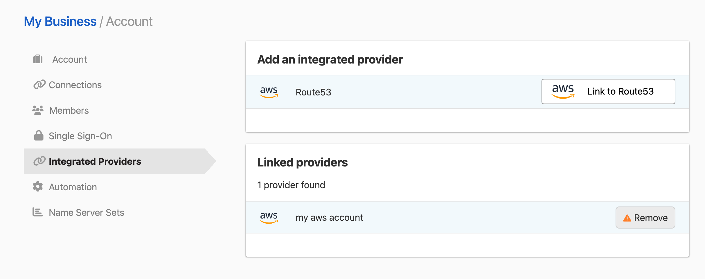Click the link icon beside Integrated Providers

39,161
